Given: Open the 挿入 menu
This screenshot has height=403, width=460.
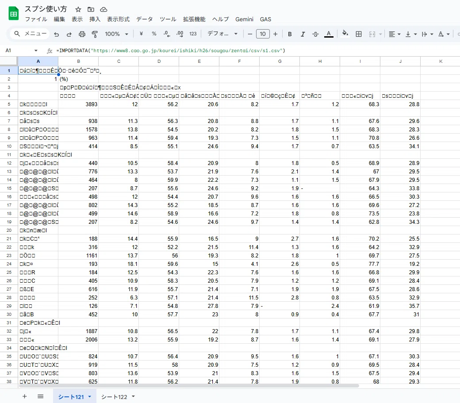Looking at the screenshot, I should 95,19.
